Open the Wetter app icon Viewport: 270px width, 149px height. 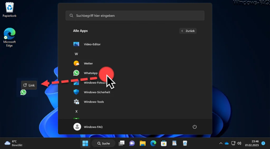76,63
